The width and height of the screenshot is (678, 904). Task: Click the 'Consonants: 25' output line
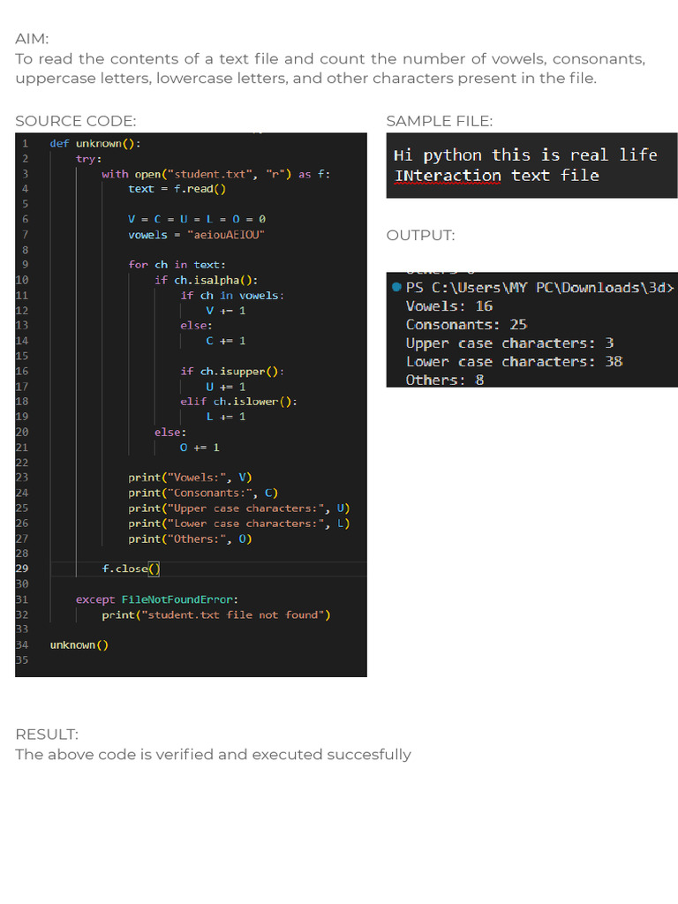(466, 325)
